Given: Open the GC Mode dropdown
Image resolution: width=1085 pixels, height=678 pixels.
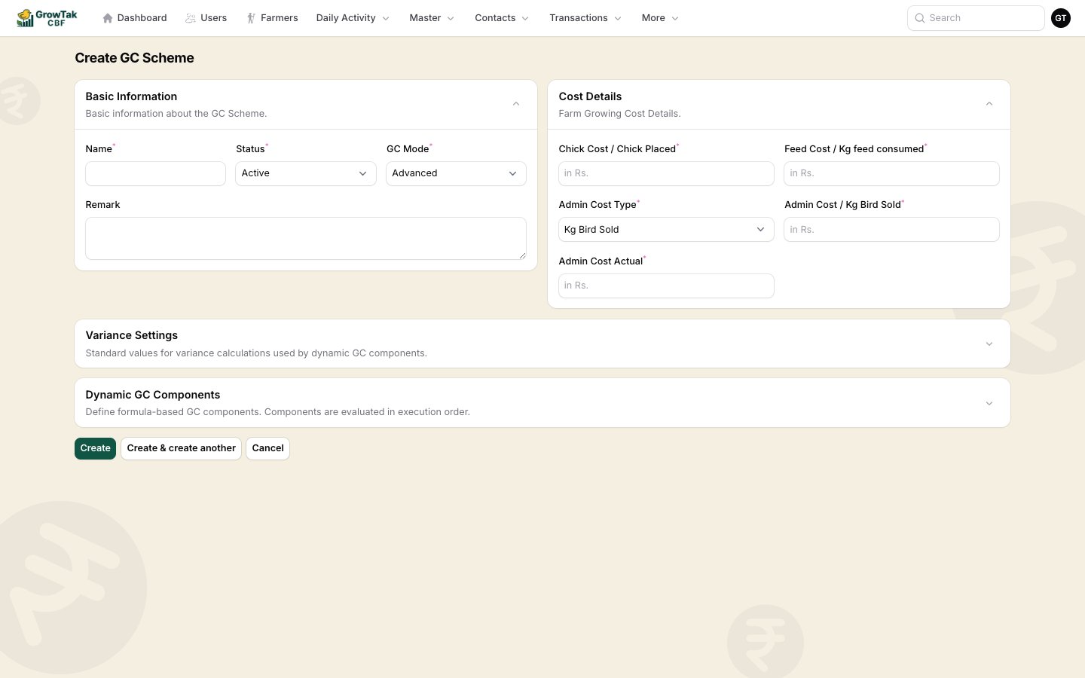Looking at the screenshot, I should [x=456, y=173].
